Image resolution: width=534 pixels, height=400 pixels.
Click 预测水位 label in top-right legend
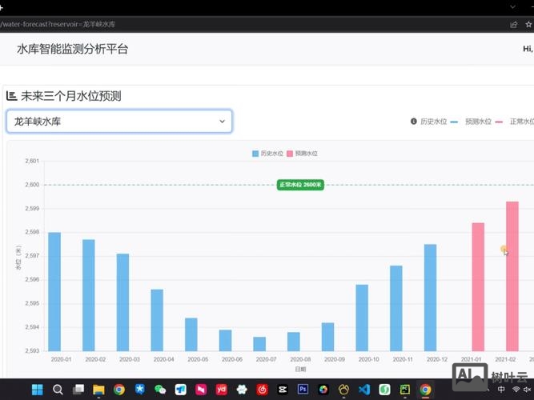[x=478, y=122]
